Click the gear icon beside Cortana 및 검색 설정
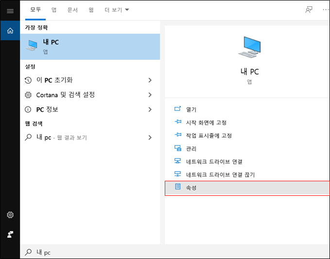This screenshot has height=259, width=330. click(x=28, y=95)
